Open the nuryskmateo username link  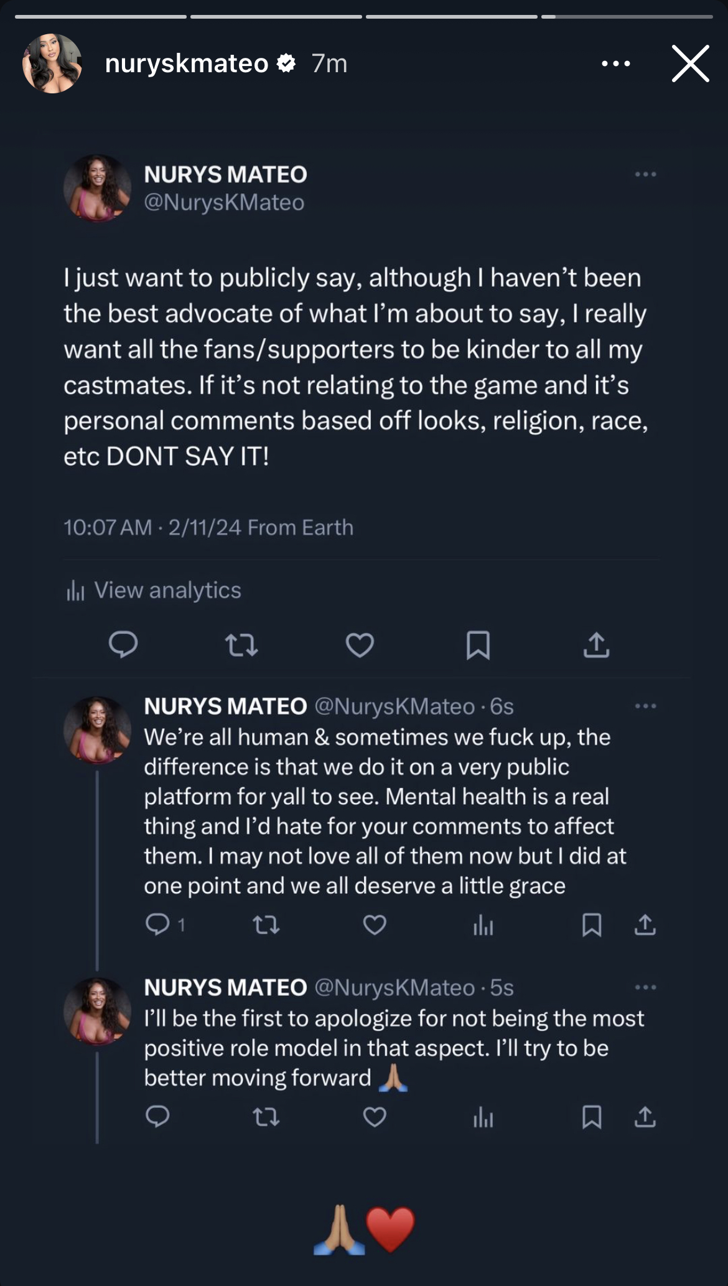pyautogui.click(x=187, y=63)
